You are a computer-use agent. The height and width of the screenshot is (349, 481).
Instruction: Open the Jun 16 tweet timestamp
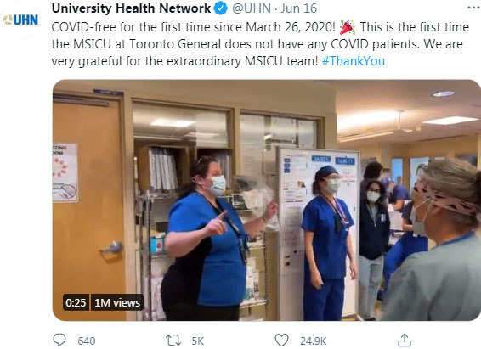298,8
